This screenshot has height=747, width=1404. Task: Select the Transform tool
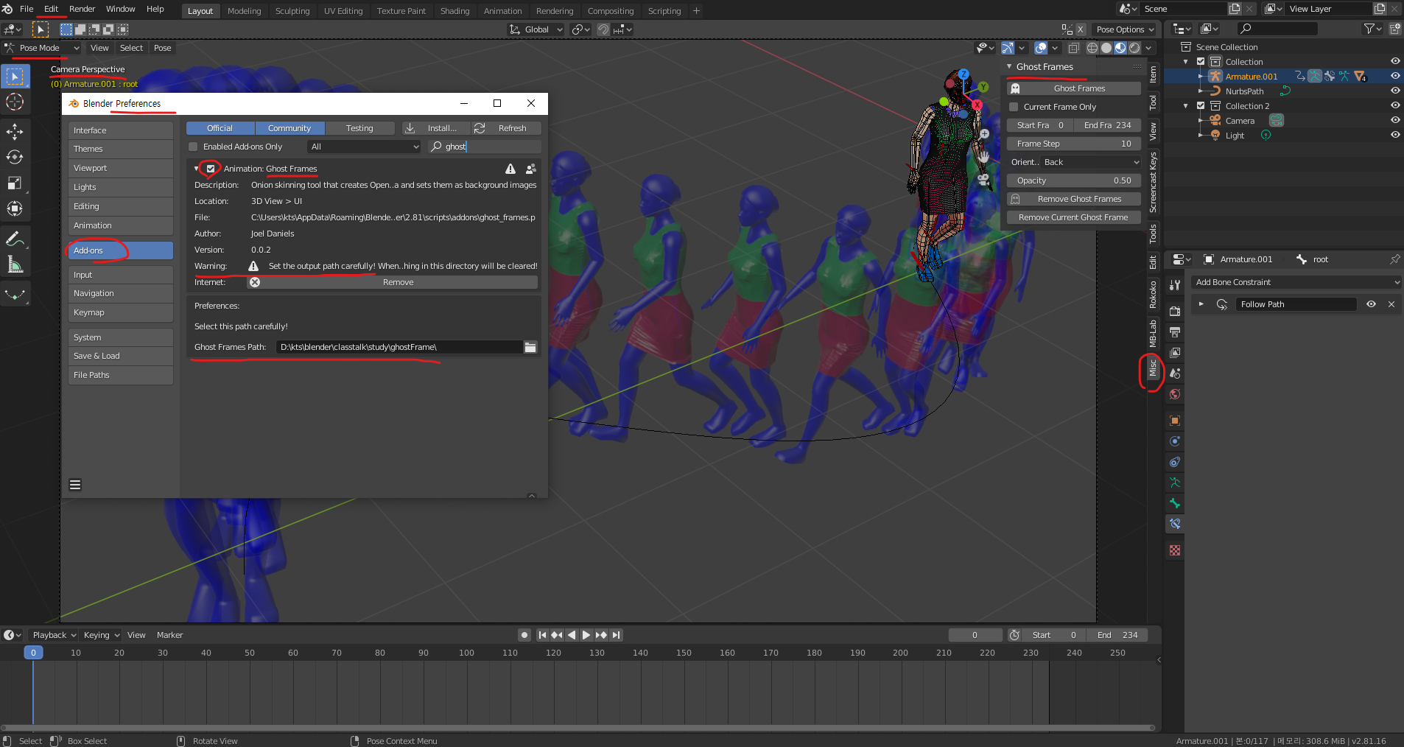15,208
